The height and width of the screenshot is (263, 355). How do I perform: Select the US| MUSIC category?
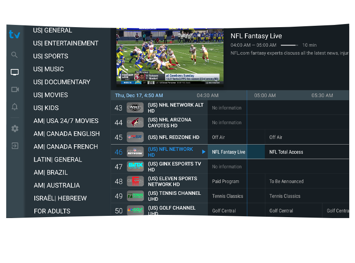pos(49,69)
